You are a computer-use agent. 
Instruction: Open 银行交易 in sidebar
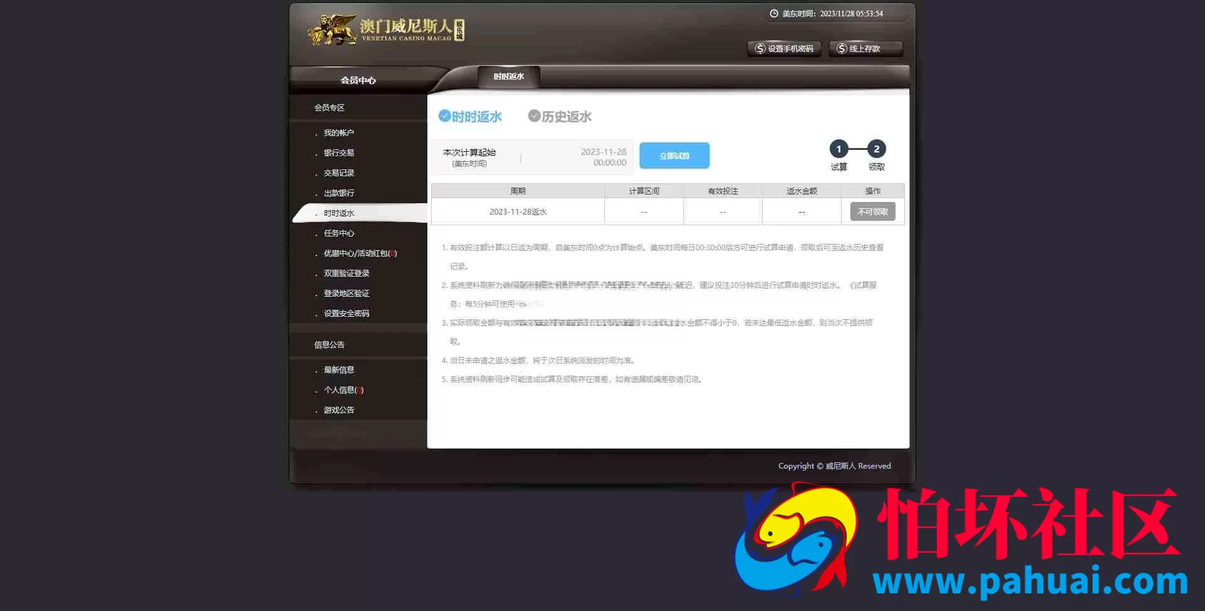coord(339,153)
